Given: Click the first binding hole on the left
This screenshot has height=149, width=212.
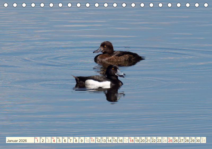Looking at the screenshot, I should [x=6, y=5].
